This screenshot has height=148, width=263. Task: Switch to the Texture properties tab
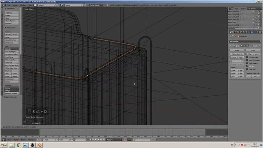tap(260, 32)
